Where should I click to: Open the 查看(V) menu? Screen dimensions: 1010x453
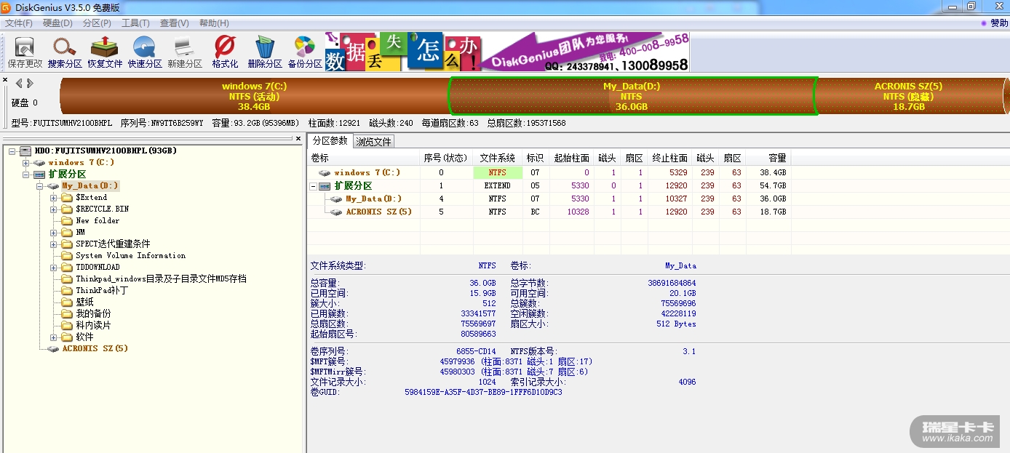(x=175, y=23)
